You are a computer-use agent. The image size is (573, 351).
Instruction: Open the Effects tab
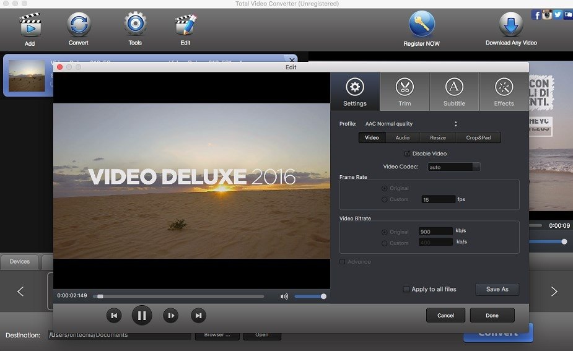coord(504,92)
